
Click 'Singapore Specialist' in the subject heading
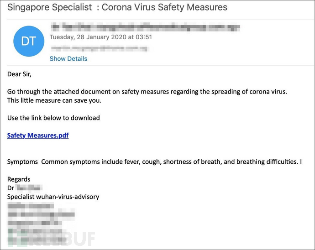(x=50, y=7)
